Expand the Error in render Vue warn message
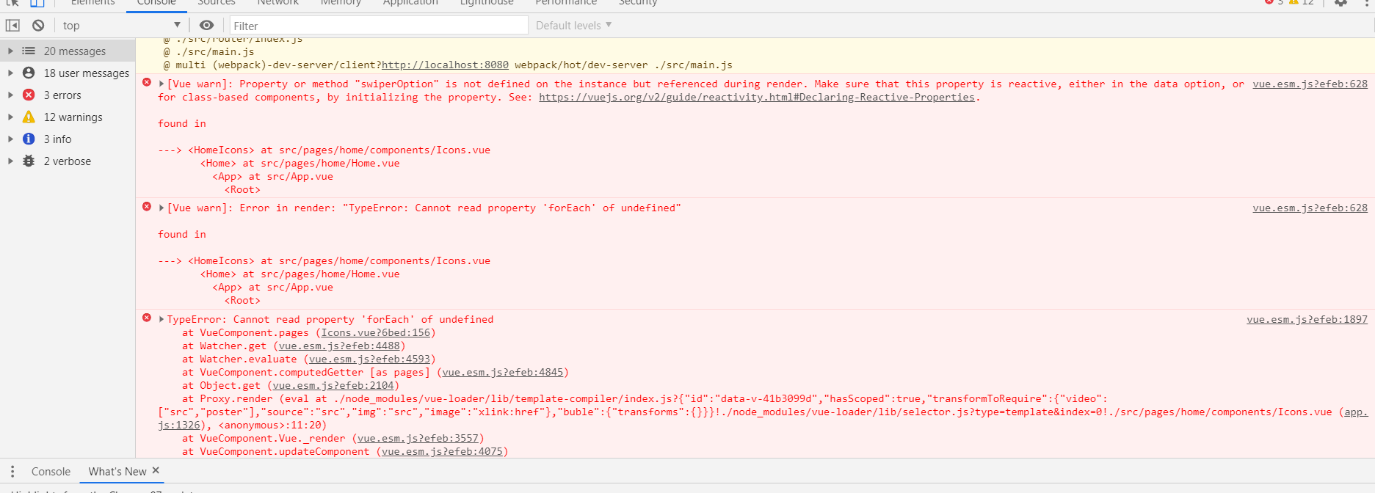This screenshot has height=493, width=1375. click(162, 208)
